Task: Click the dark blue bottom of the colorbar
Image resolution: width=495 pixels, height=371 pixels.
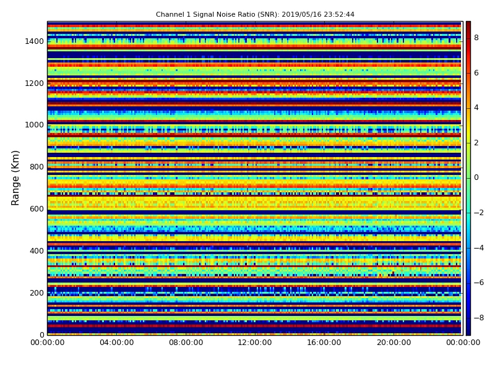Action: [468, 332]
